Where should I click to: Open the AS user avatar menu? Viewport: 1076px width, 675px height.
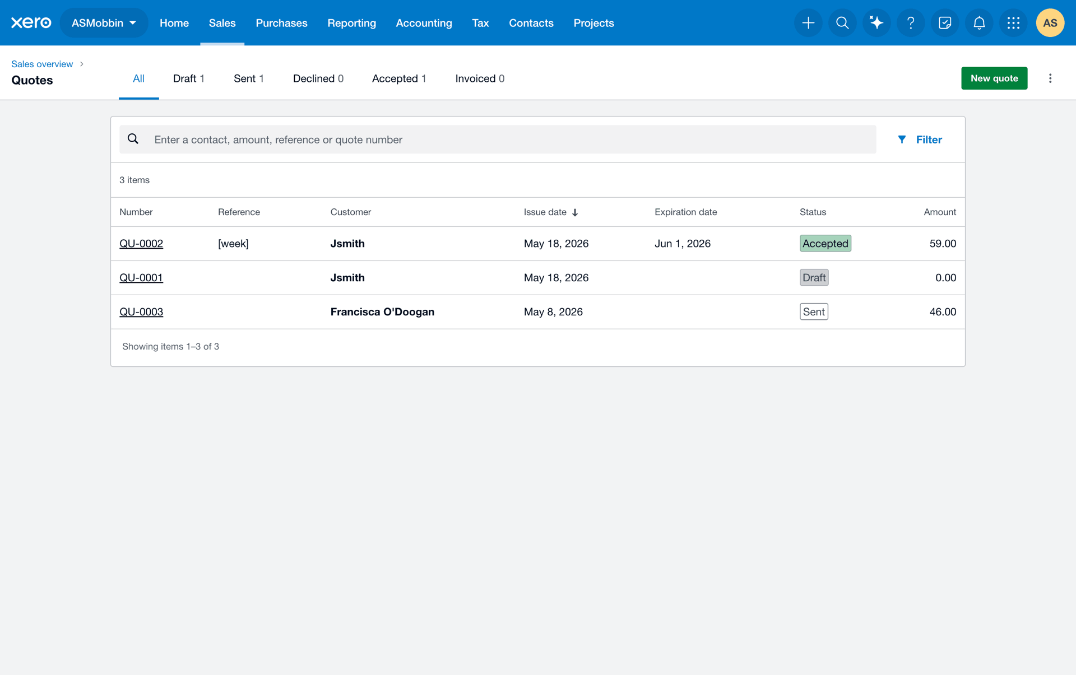pos(1050,23)
